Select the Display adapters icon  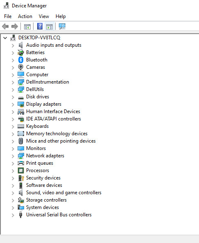click(21, 104)
